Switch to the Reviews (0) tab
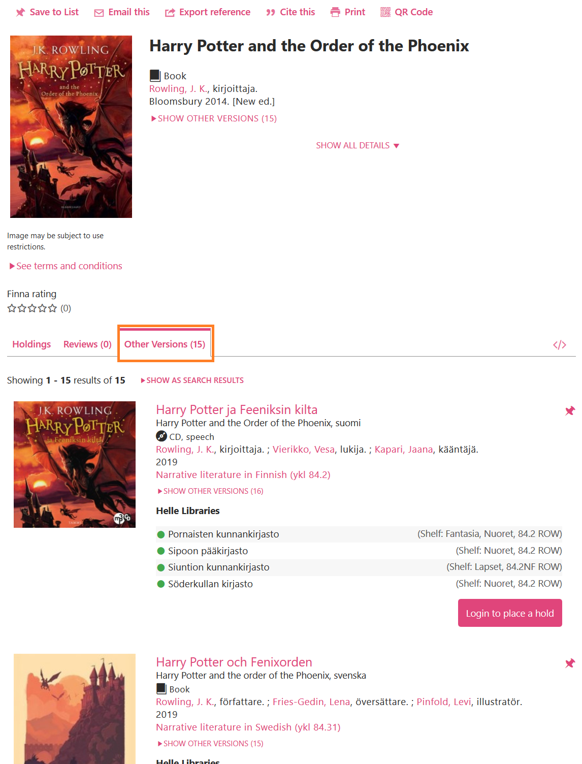The width and height of the screenshot is (582, 764). [87, 344]
